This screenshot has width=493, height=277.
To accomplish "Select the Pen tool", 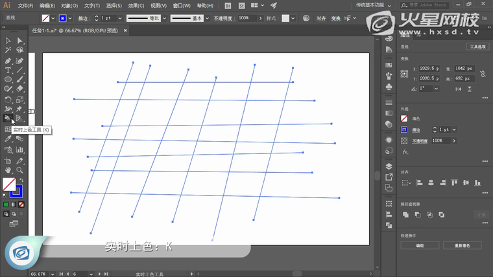I will [8, 61].
